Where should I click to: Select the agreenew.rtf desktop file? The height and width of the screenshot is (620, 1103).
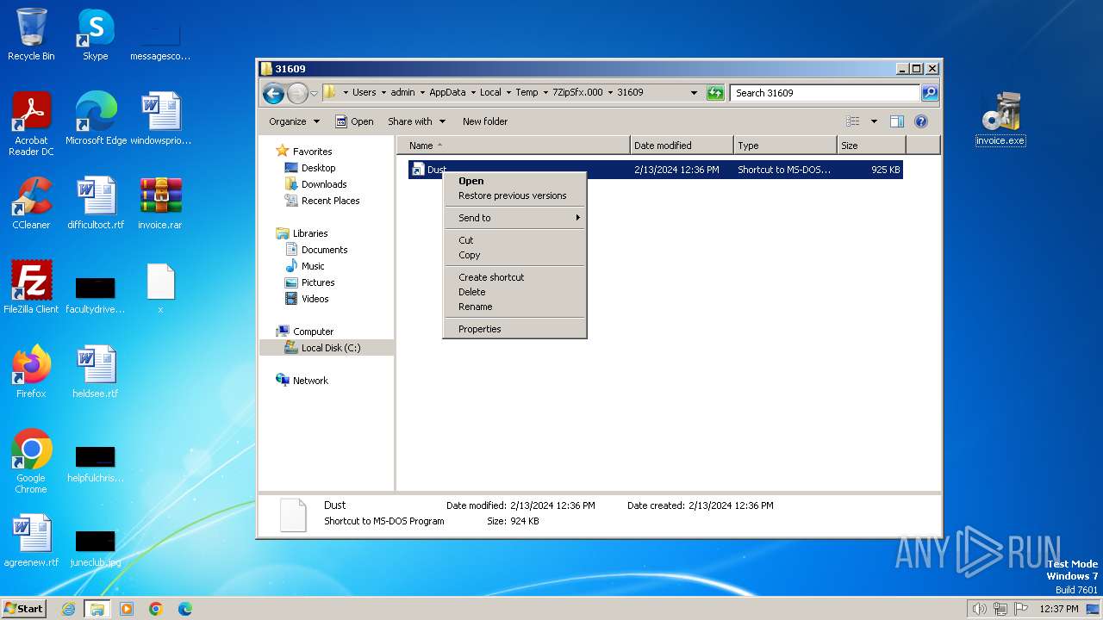tap(31, 541)
